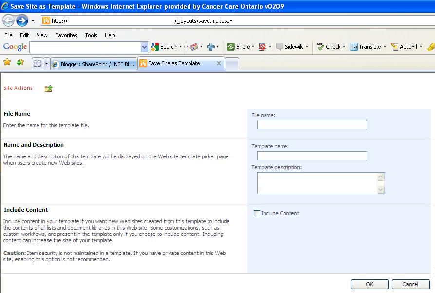Click the AutoFill toolbar button
Screen dimensions: 435x293
404,47
